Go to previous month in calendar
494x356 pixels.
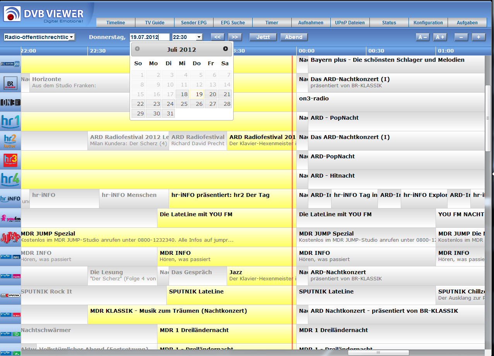[x=137, y=49]
